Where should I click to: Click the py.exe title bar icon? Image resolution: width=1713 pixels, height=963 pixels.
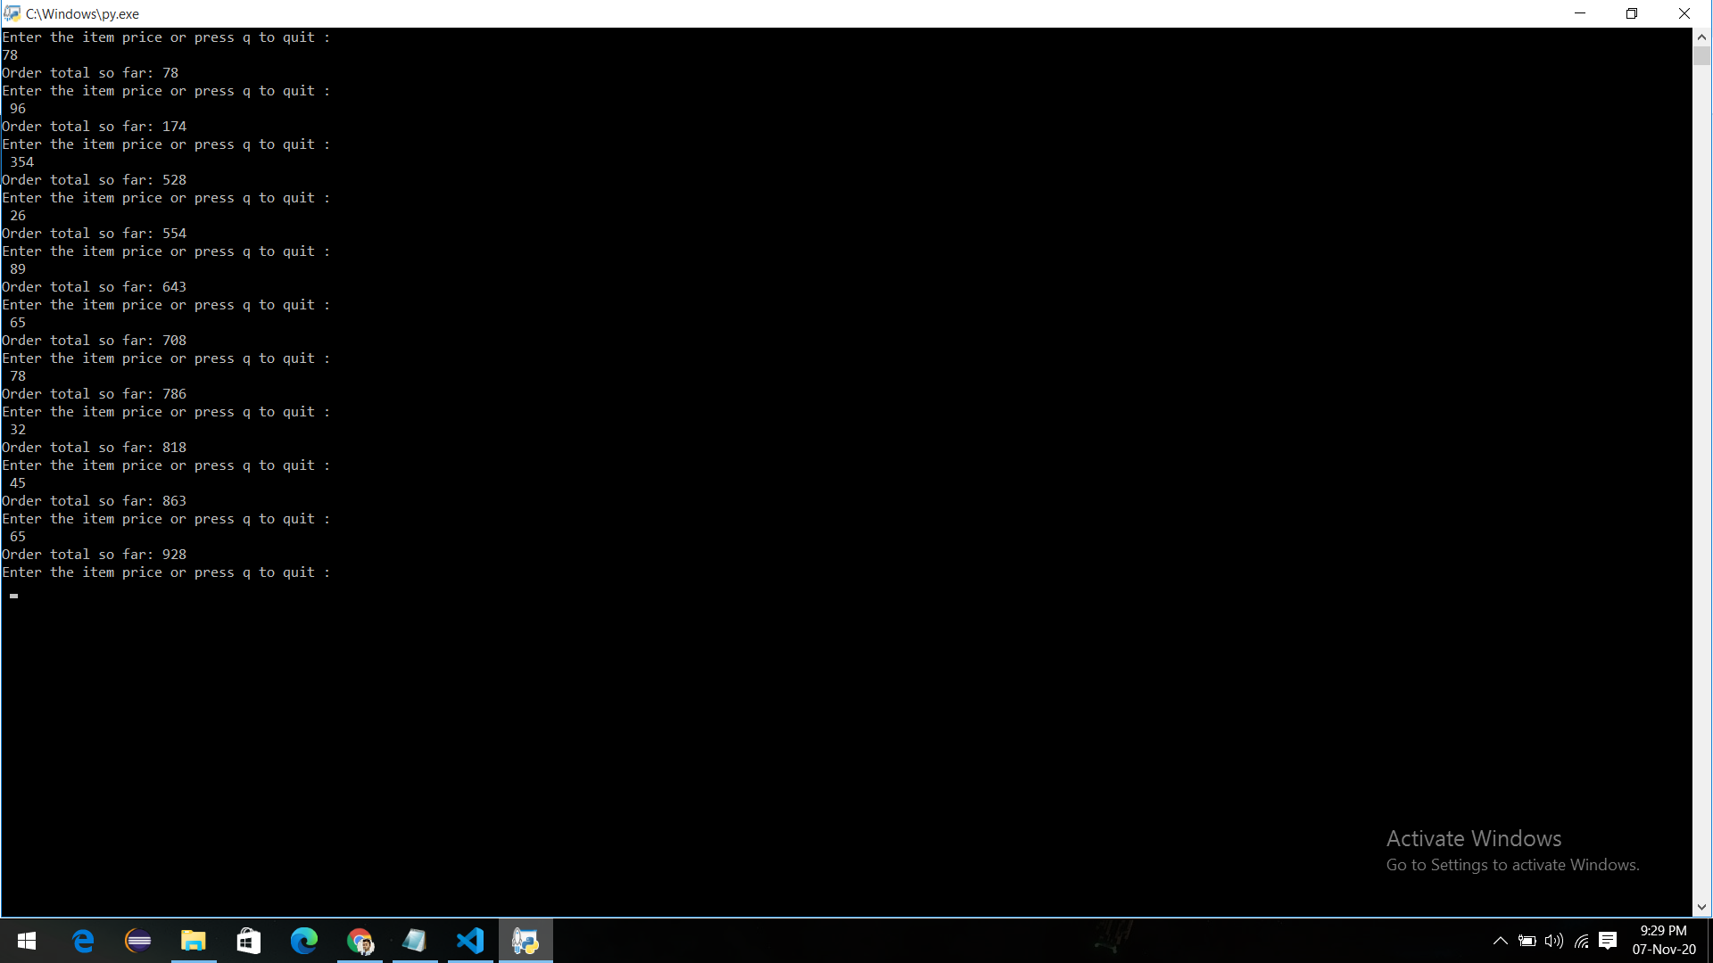click(x=12, y=13)
